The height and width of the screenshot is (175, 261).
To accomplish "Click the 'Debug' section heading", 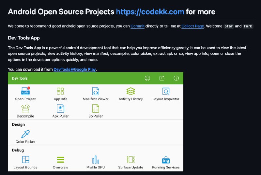I will tap(18, 150).
